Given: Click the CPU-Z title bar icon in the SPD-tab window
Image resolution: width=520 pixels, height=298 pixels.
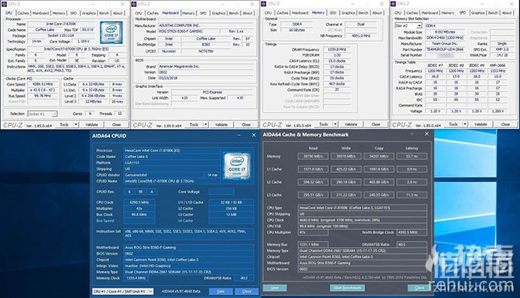Looking at the screenshot, I should (393, 4).
